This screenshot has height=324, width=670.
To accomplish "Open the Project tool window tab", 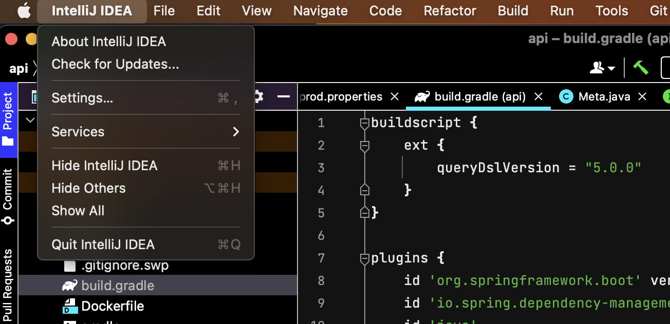I will (x=8, y=119).
